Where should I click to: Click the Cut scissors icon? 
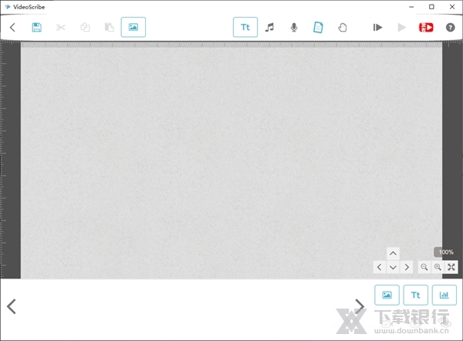point(60,28)
